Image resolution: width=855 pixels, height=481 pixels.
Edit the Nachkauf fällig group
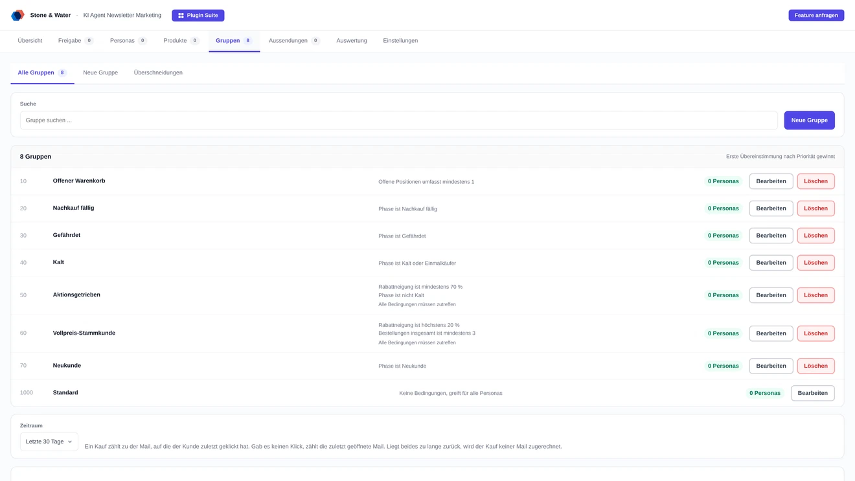coord(771,208)
